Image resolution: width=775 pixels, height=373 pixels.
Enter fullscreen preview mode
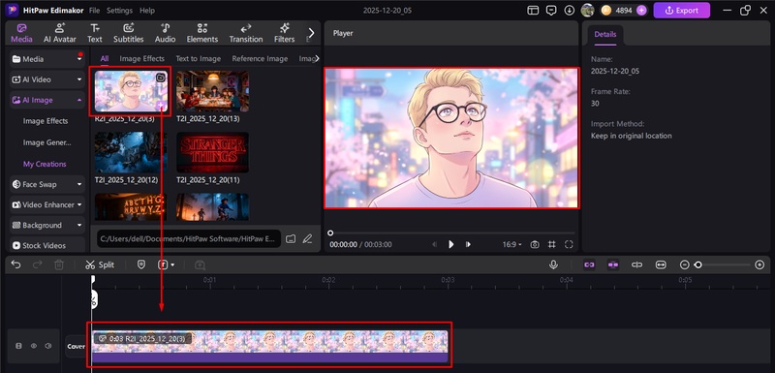(569, 244)
